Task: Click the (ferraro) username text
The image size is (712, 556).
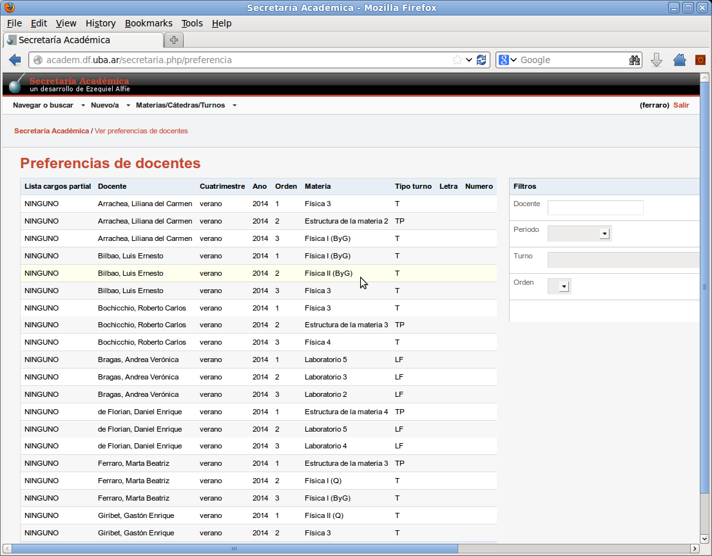Action: tap(655, 105)
